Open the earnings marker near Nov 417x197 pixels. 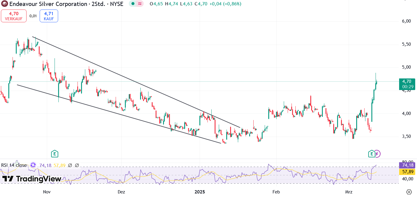pos(54,154)
